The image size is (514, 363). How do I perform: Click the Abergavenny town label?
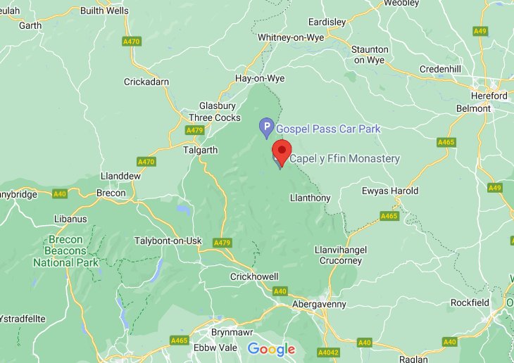[319, 305]
